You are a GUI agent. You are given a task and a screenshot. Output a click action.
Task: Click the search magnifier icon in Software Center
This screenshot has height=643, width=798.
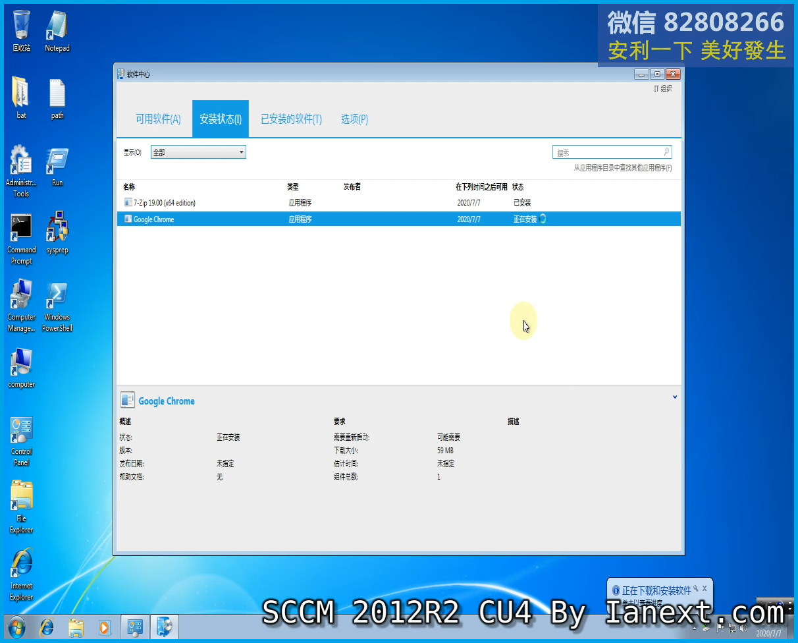tap(666, 152)
